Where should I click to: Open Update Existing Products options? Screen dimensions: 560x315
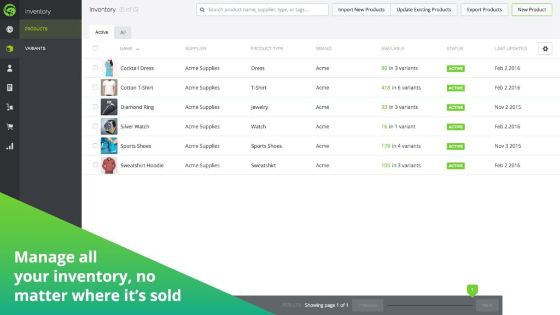click(x=424, y=10)
